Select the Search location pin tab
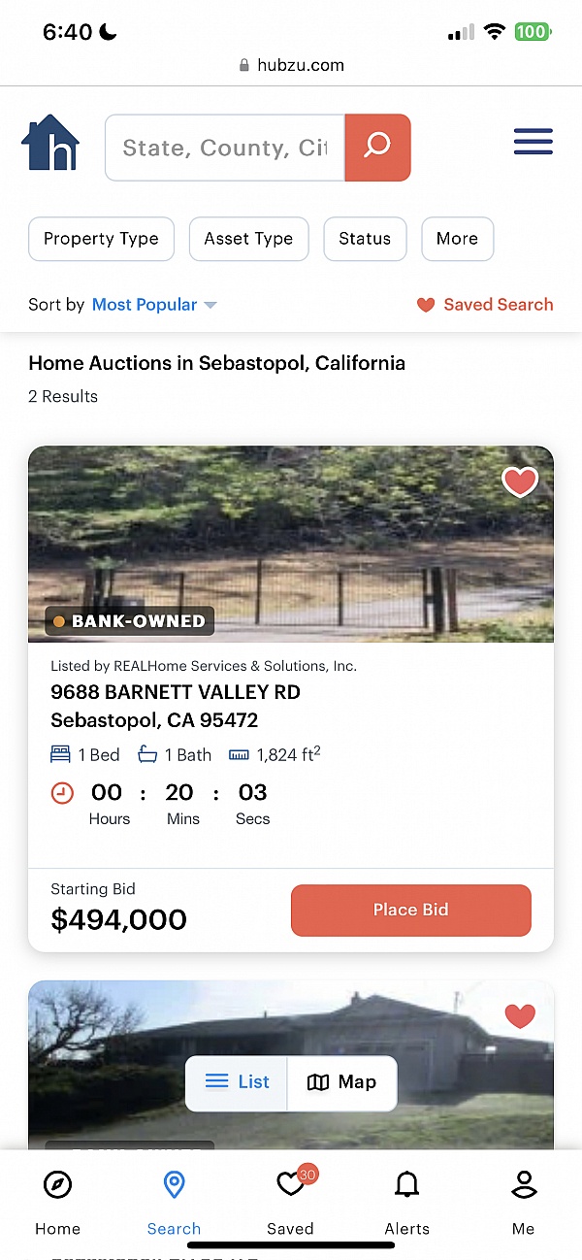582x1260 pixels. click(174, 1185)
